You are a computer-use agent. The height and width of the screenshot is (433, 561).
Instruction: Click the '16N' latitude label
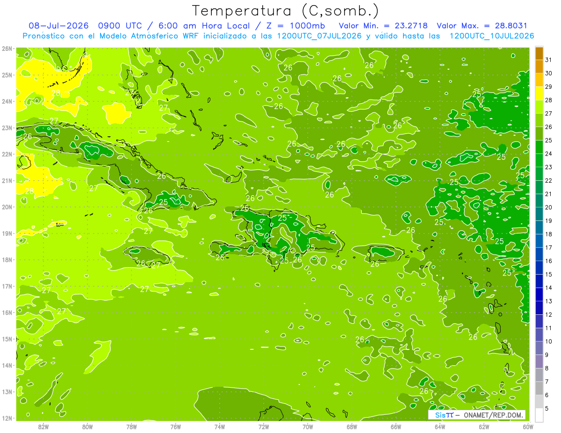point(7,312)
